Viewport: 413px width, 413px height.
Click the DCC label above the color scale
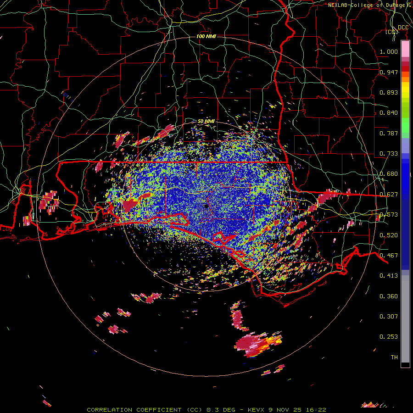pos(403,28)
